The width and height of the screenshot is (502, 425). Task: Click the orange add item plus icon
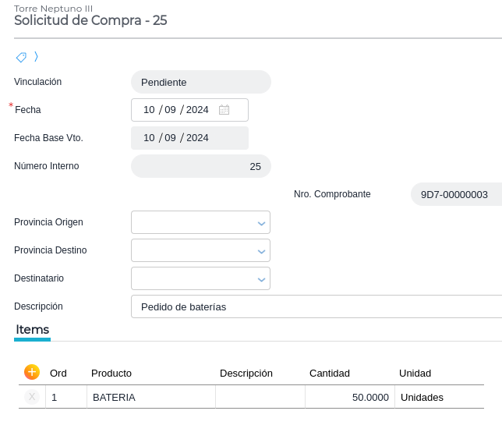coord(32,372)
